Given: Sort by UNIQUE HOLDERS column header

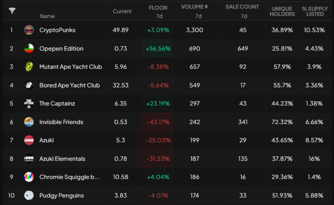Looking at the screenshot, I should pos(282,11).
